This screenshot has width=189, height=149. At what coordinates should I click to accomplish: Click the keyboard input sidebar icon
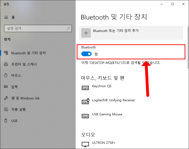click(6, 87)
